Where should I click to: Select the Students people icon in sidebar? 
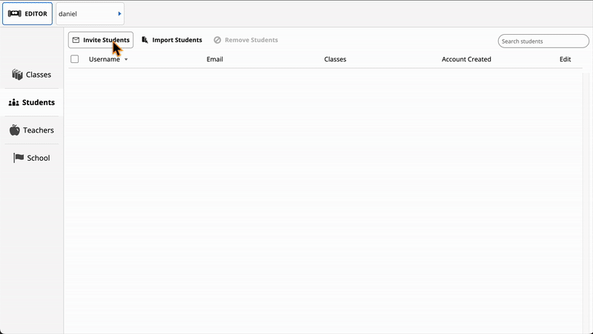coord(13,103)
